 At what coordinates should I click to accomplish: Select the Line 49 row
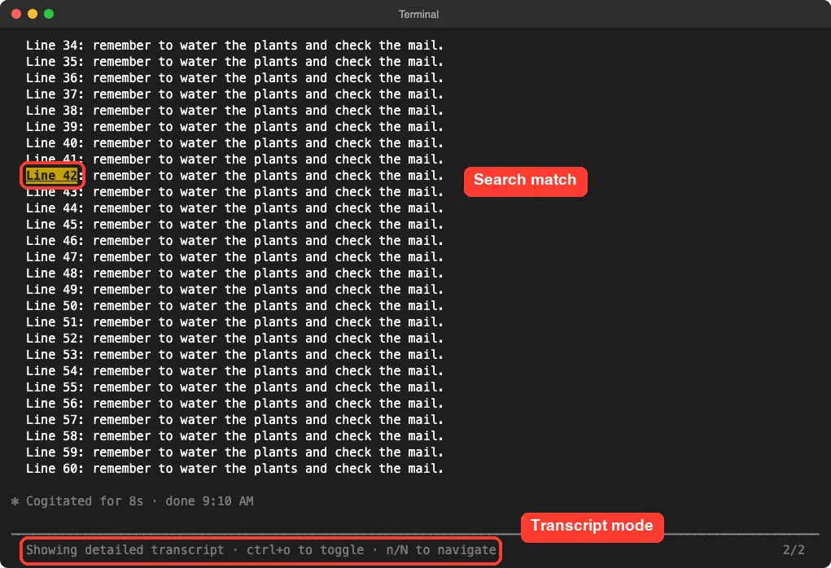[x=234, y=290]
